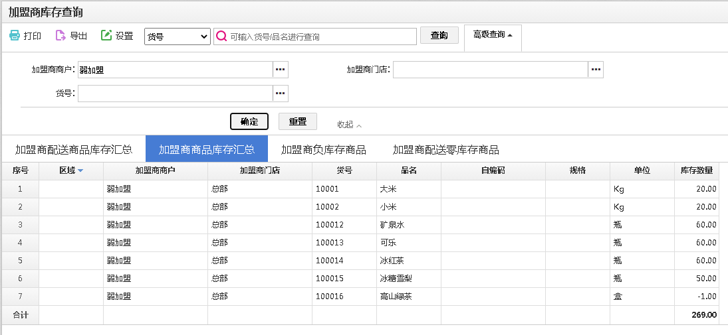The height and width of the screenshot is (335, 728).
Task: Click the 合计 totals row label
Action: (x=21, y=315)
